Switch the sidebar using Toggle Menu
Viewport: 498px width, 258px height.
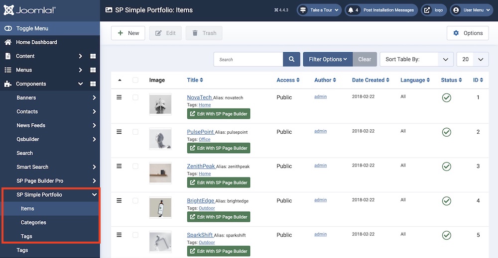tap(32, 28)
